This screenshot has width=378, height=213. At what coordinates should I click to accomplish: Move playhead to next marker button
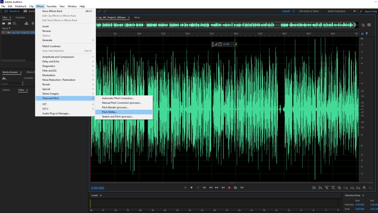[223, 187]
